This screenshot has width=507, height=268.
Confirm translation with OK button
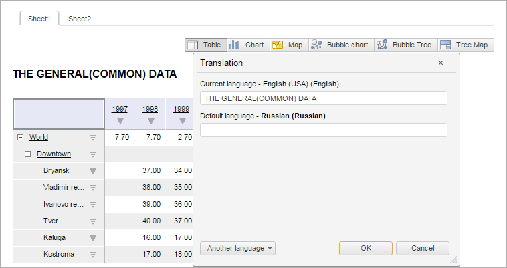[365, 249]
